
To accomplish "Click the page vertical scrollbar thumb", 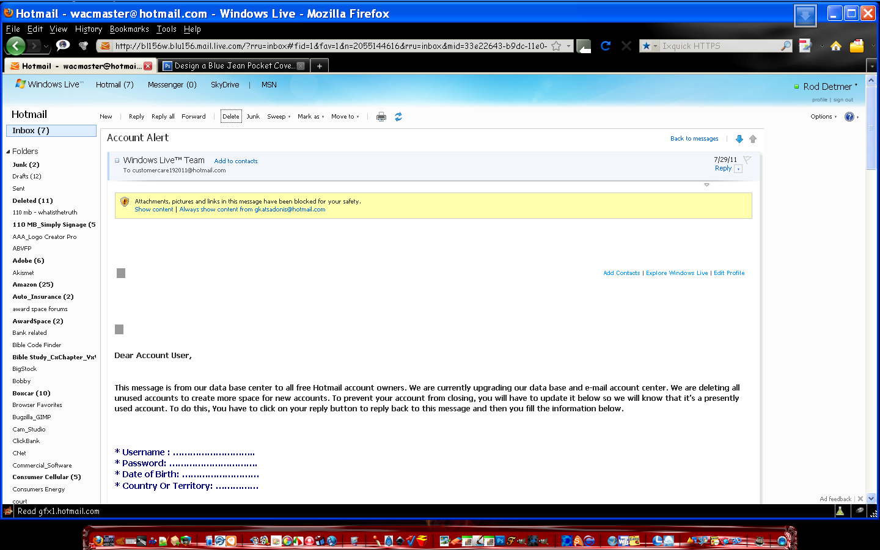I will tap(871, 127).
